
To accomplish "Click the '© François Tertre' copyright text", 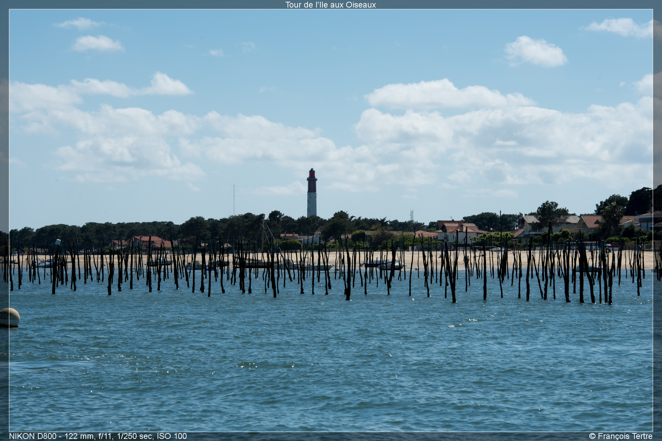I will point(621,436).
